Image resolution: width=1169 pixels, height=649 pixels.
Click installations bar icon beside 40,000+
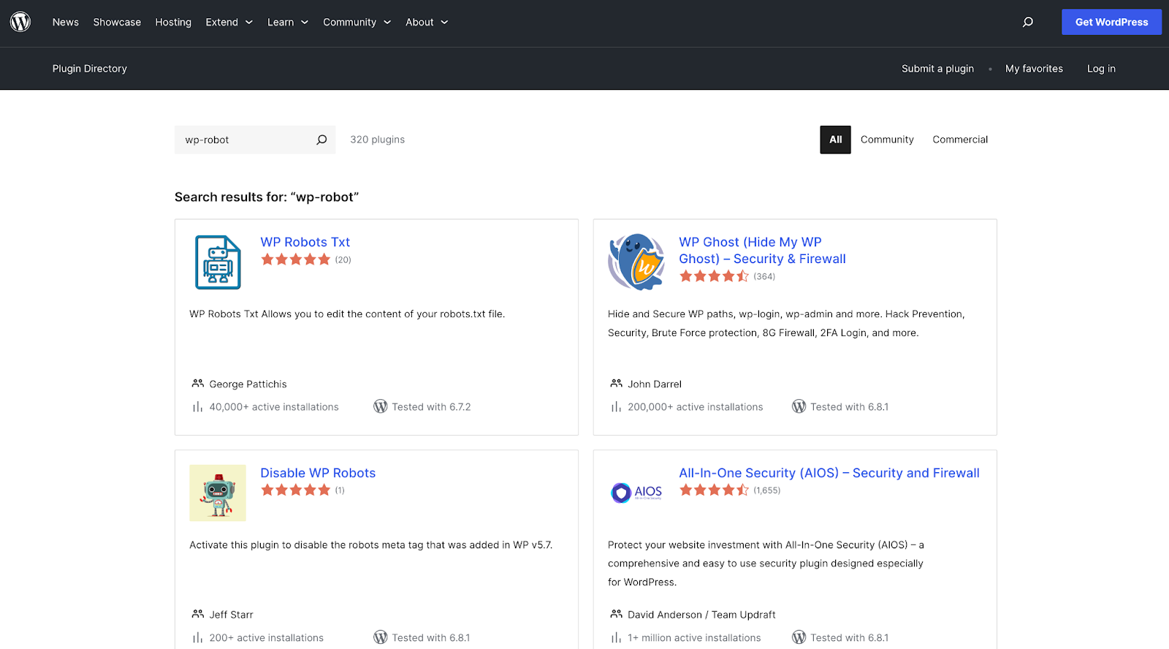tap(197, 407)
